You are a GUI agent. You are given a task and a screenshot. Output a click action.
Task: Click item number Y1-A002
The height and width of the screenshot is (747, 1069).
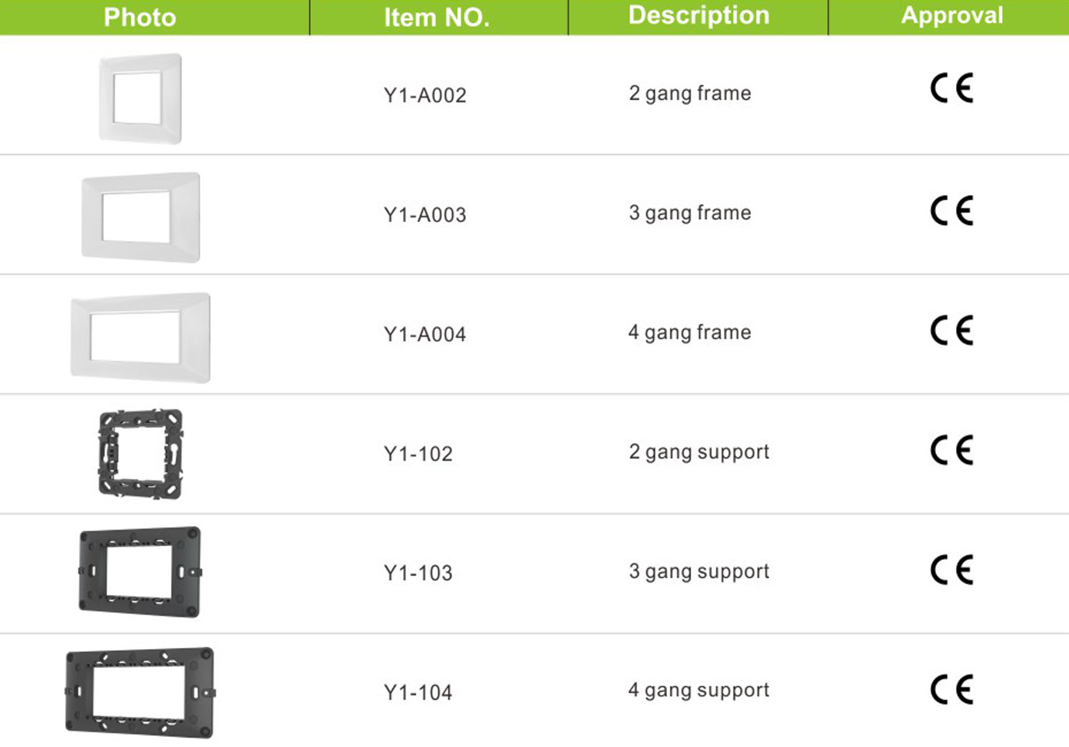[x=425, y=95]
